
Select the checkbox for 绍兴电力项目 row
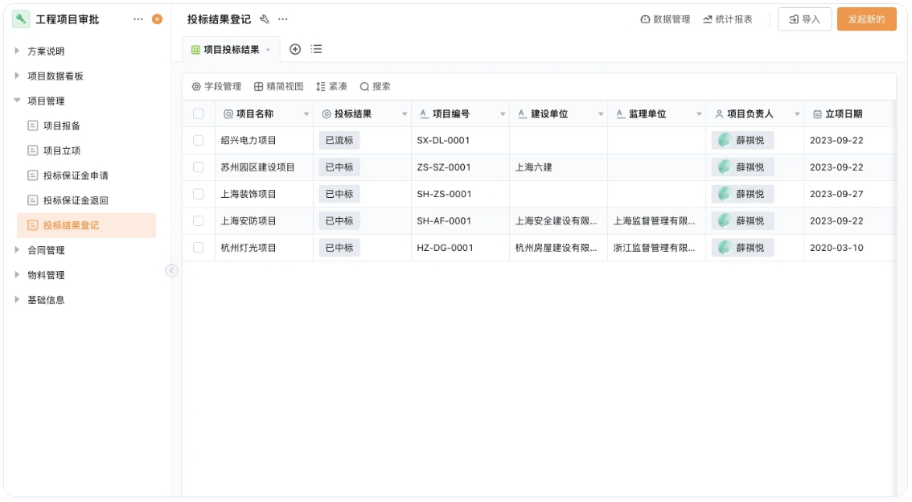pos(197,140)
